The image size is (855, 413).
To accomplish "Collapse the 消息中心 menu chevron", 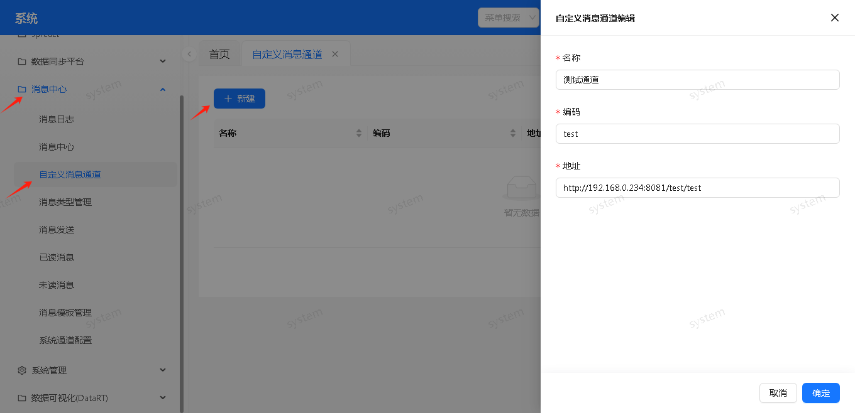I will coord(163,89).
